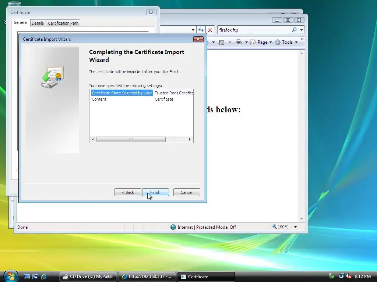Viewport: 377px width, 282px height.
Task: Close the Certificate properties window
Action: tap(151, 12)
